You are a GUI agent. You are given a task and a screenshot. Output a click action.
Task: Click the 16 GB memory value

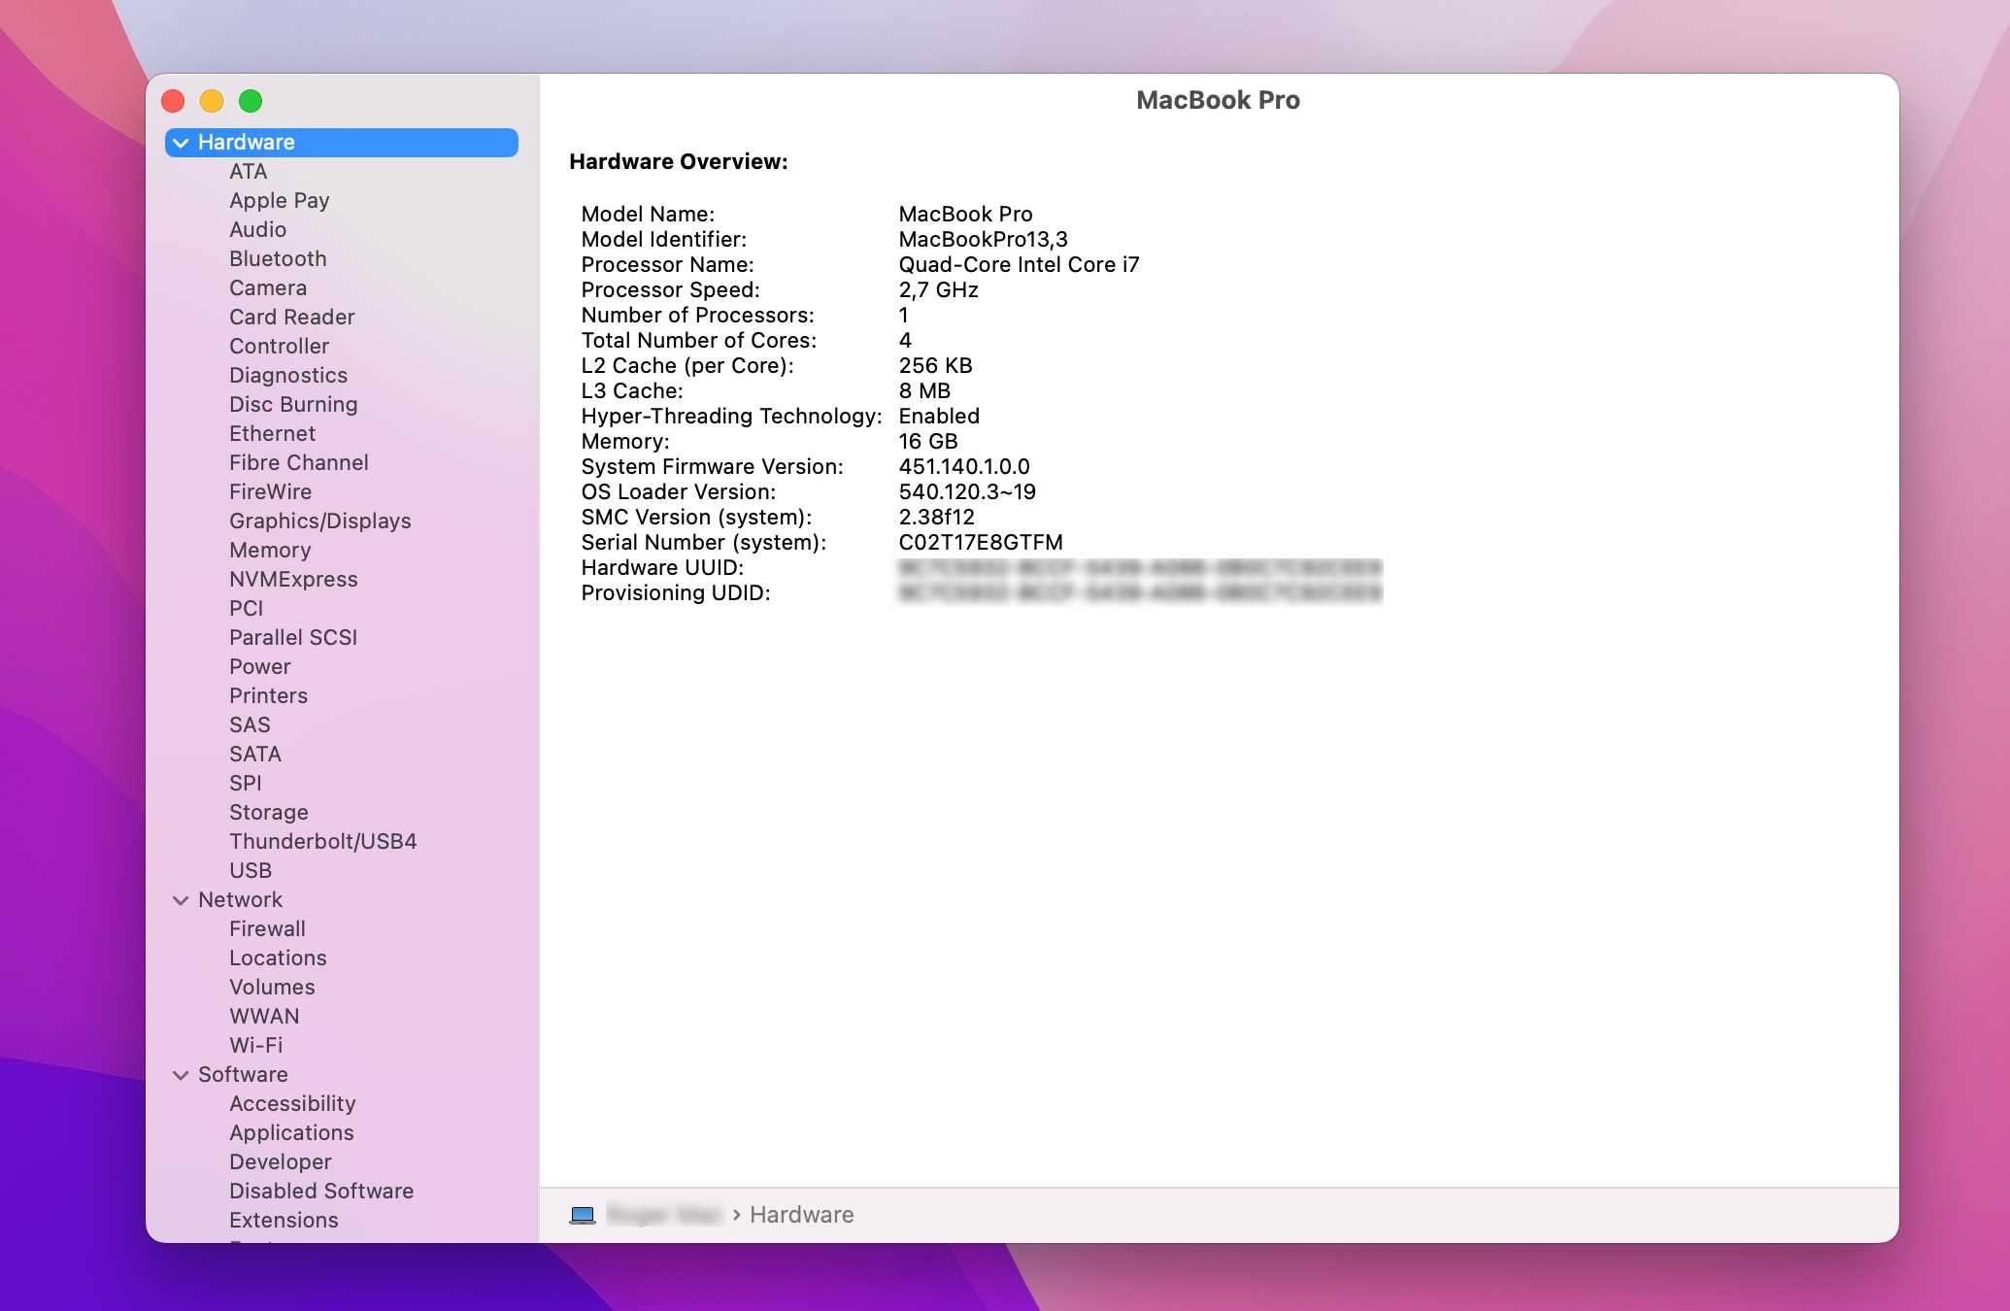[928, 442]
